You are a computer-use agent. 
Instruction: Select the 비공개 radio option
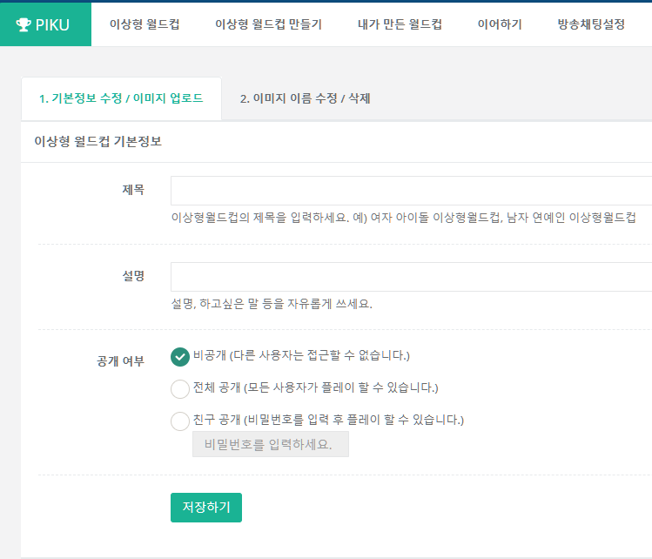pyautogui.click(x=180, y=357)
